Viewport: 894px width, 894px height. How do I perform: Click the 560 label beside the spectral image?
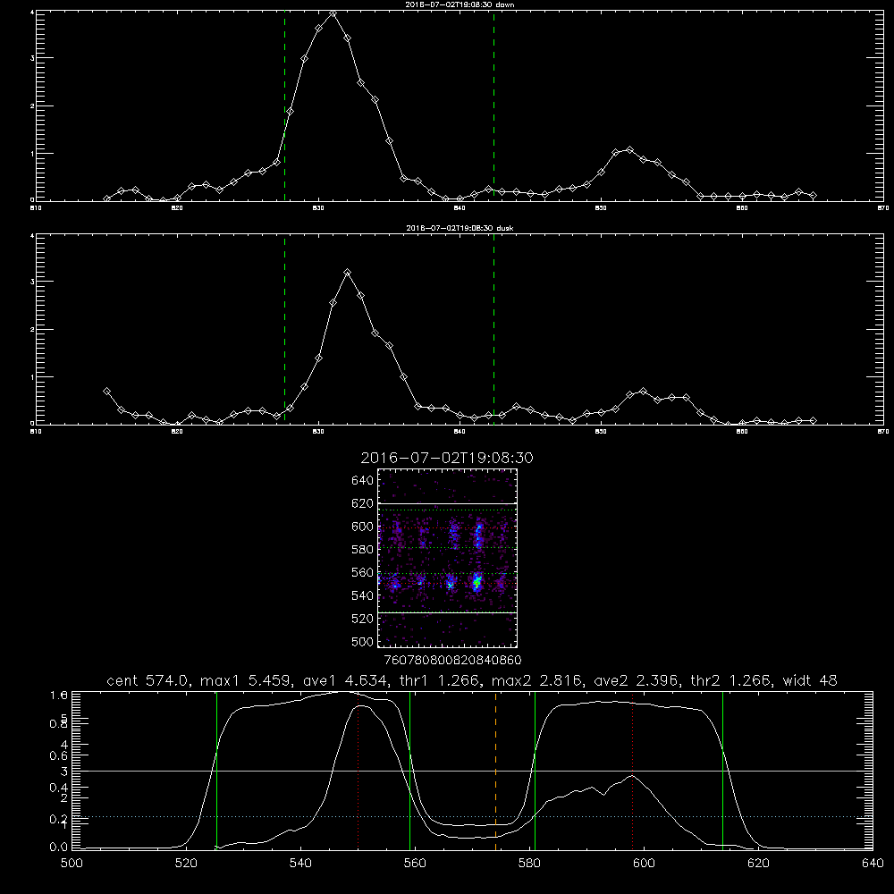(x=363, y=572)
